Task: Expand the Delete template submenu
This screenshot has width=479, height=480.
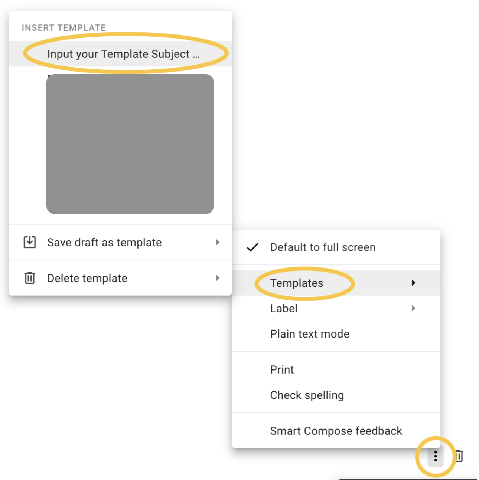Action: coord(218,278)
